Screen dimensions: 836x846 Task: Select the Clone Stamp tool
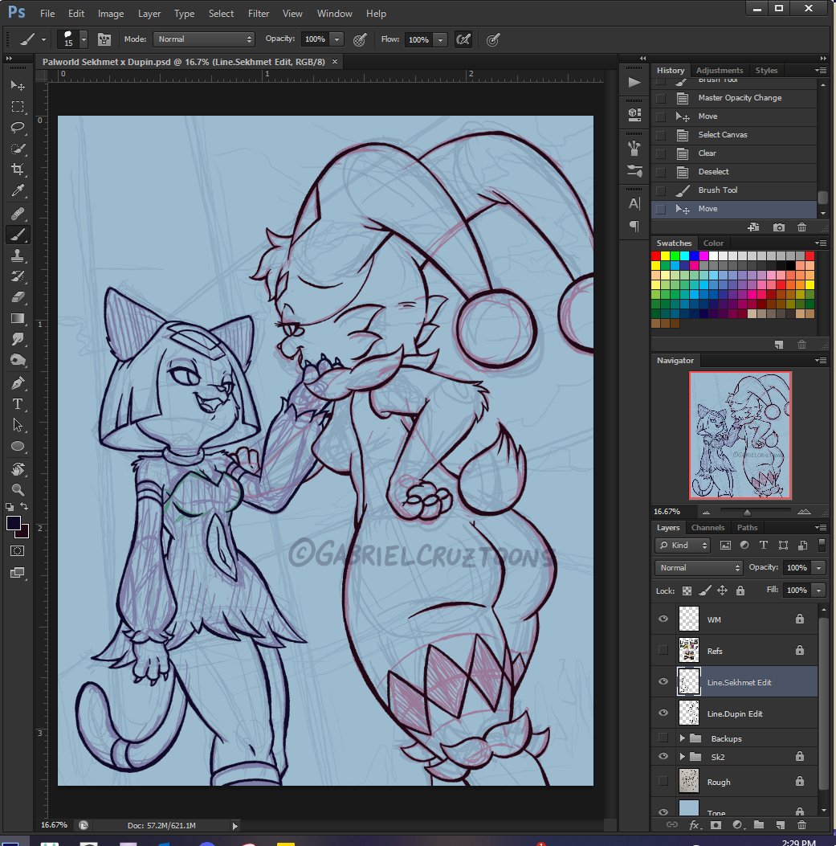click(x=17, y=255)
